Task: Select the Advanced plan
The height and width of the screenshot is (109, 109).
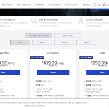Action: [x=53, y=72]
